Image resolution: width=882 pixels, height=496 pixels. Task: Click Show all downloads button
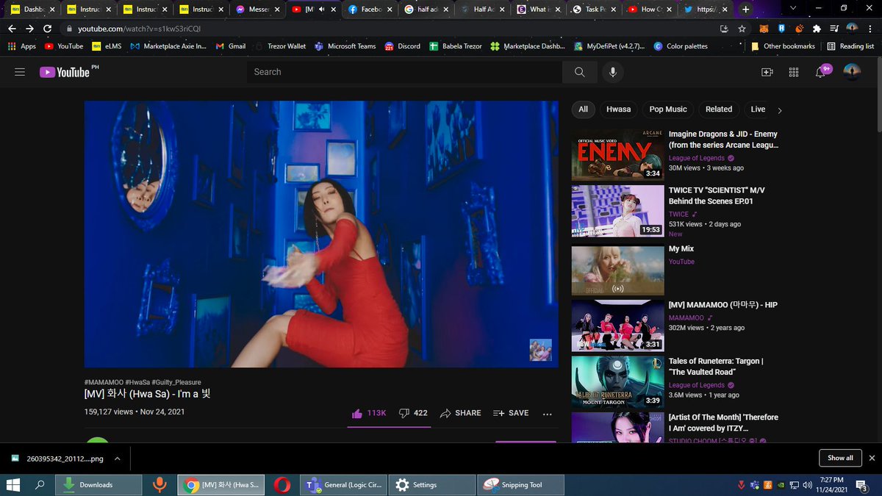(x=840, y=458)
